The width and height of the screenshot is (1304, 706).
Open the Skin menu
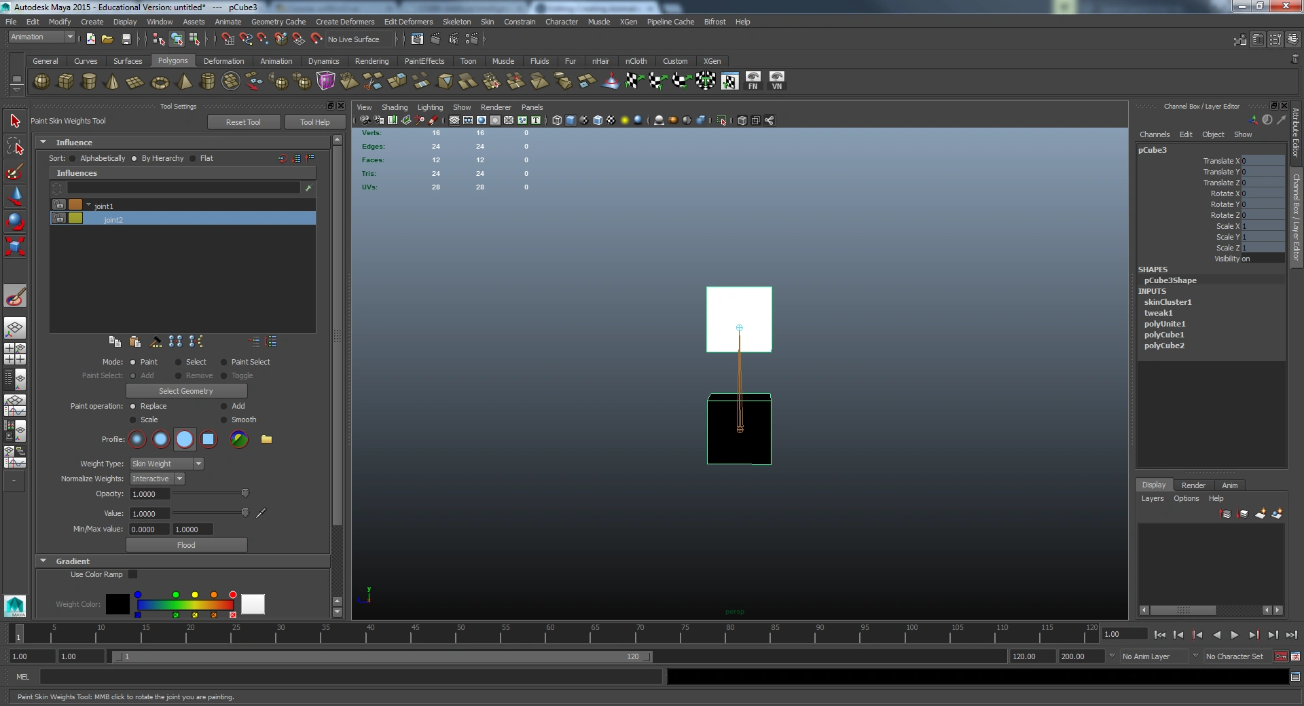(x=487, y=22)
